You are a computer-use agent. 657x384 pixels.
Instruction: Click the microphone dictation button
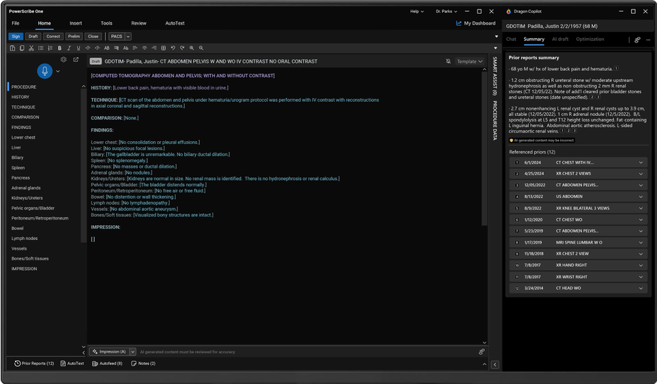click(x=45, y=71)
